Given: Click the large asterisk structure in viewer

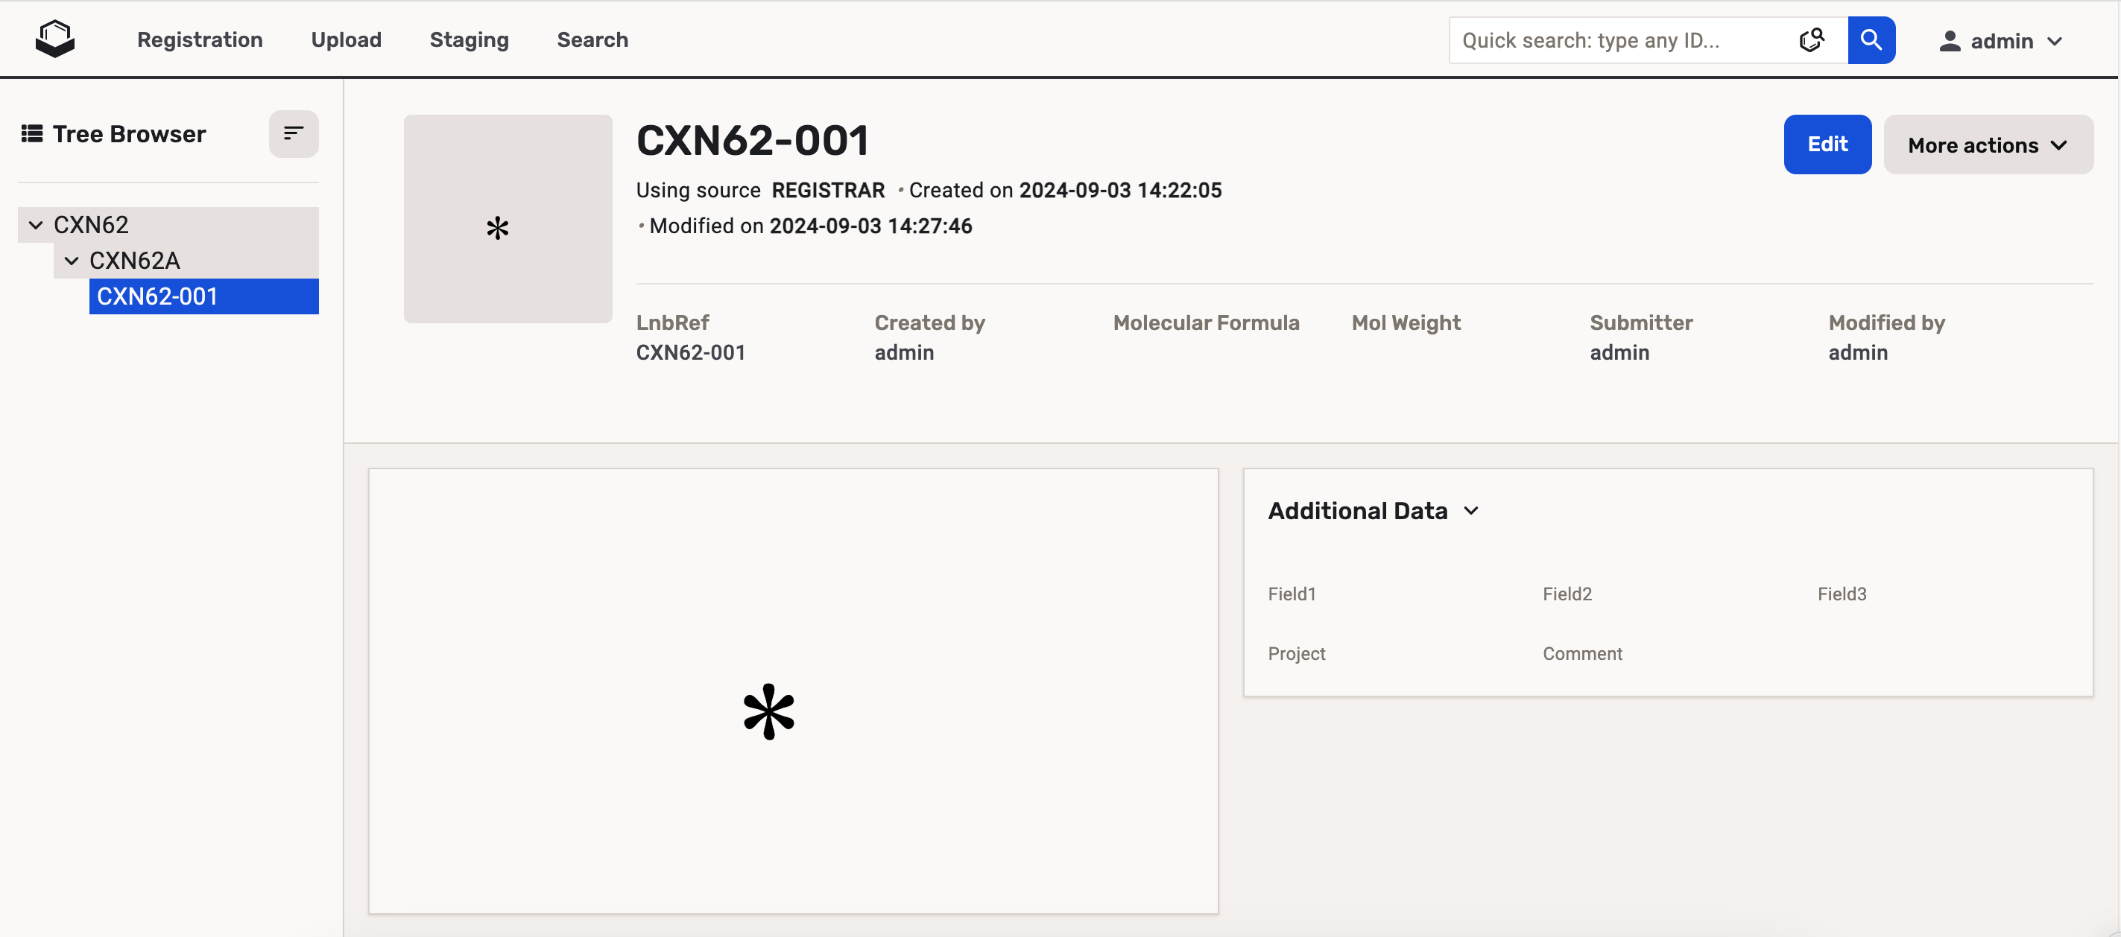Looking at the screenshot, I should pos(768,711).
